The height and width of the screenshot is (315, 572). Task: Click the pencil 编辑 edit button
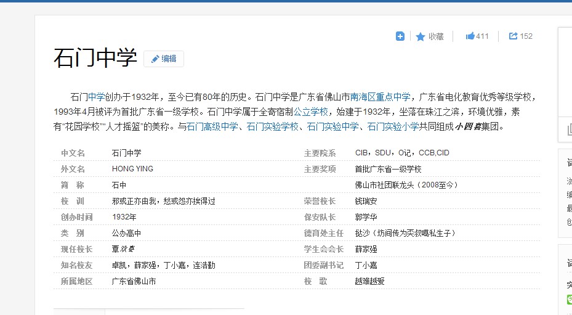[x=164, y=59]
